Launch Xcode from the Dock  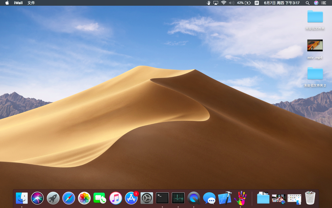tap(225, 198)
